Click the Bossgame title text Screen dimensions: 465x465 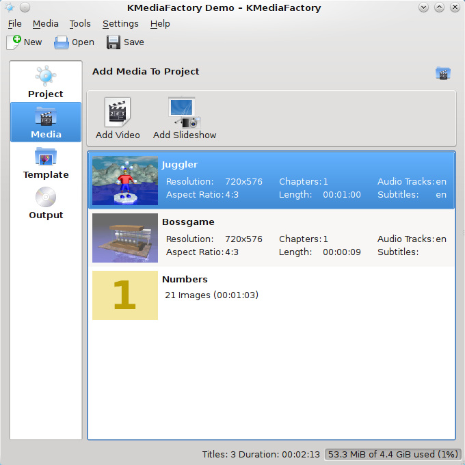(x=188, y=222)
